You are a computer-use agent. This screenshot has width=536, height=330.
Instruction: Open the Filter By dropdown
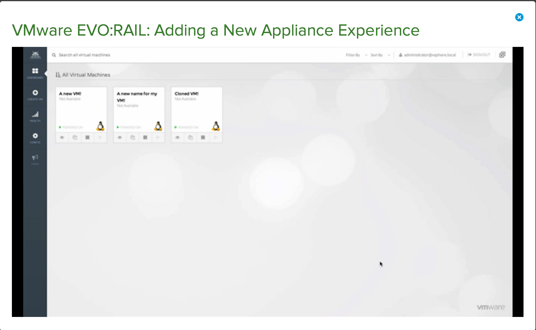click(x=356, y=55)
